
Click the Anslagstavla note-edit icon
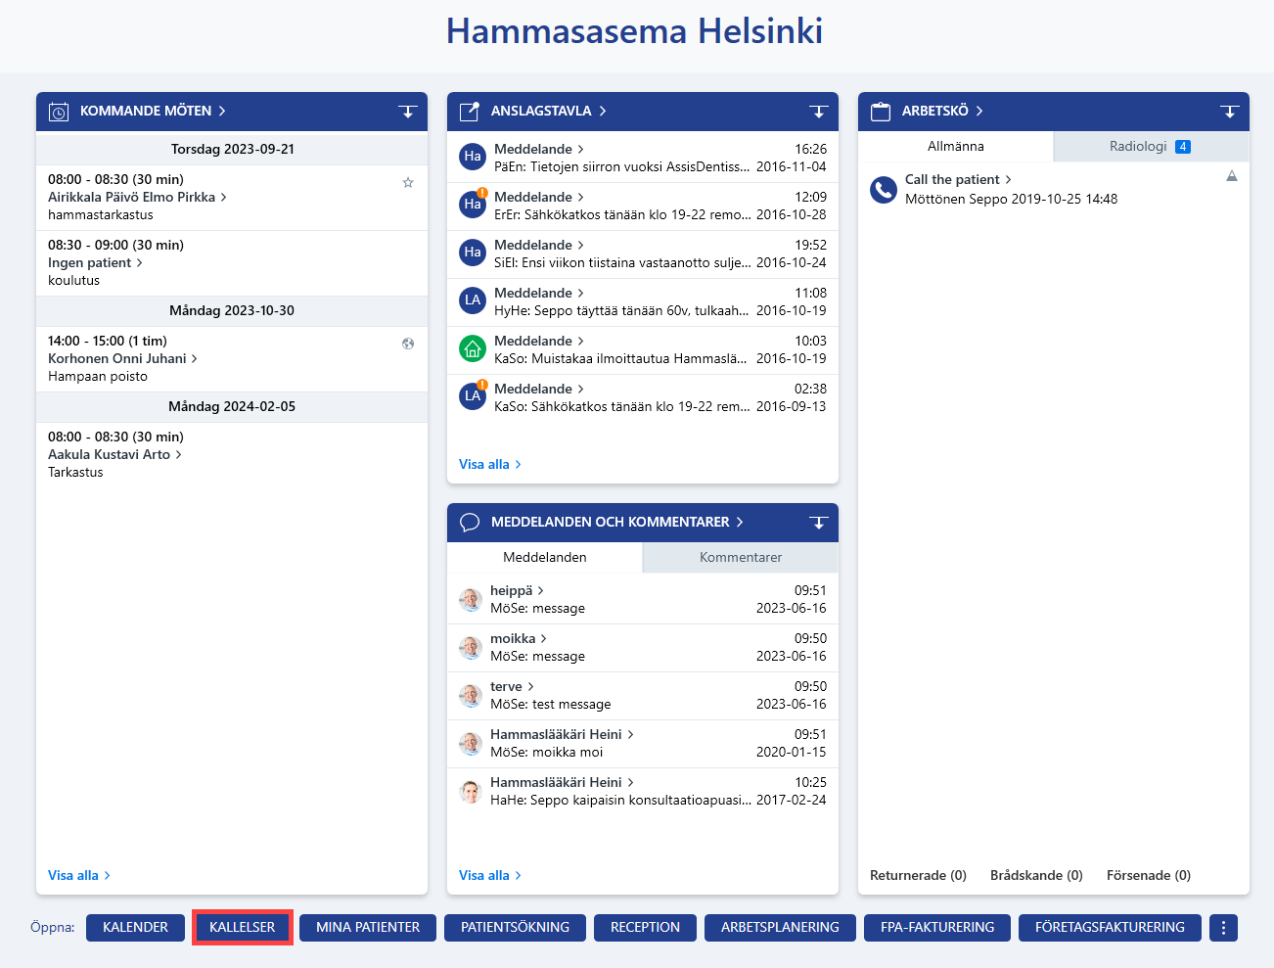470,112
